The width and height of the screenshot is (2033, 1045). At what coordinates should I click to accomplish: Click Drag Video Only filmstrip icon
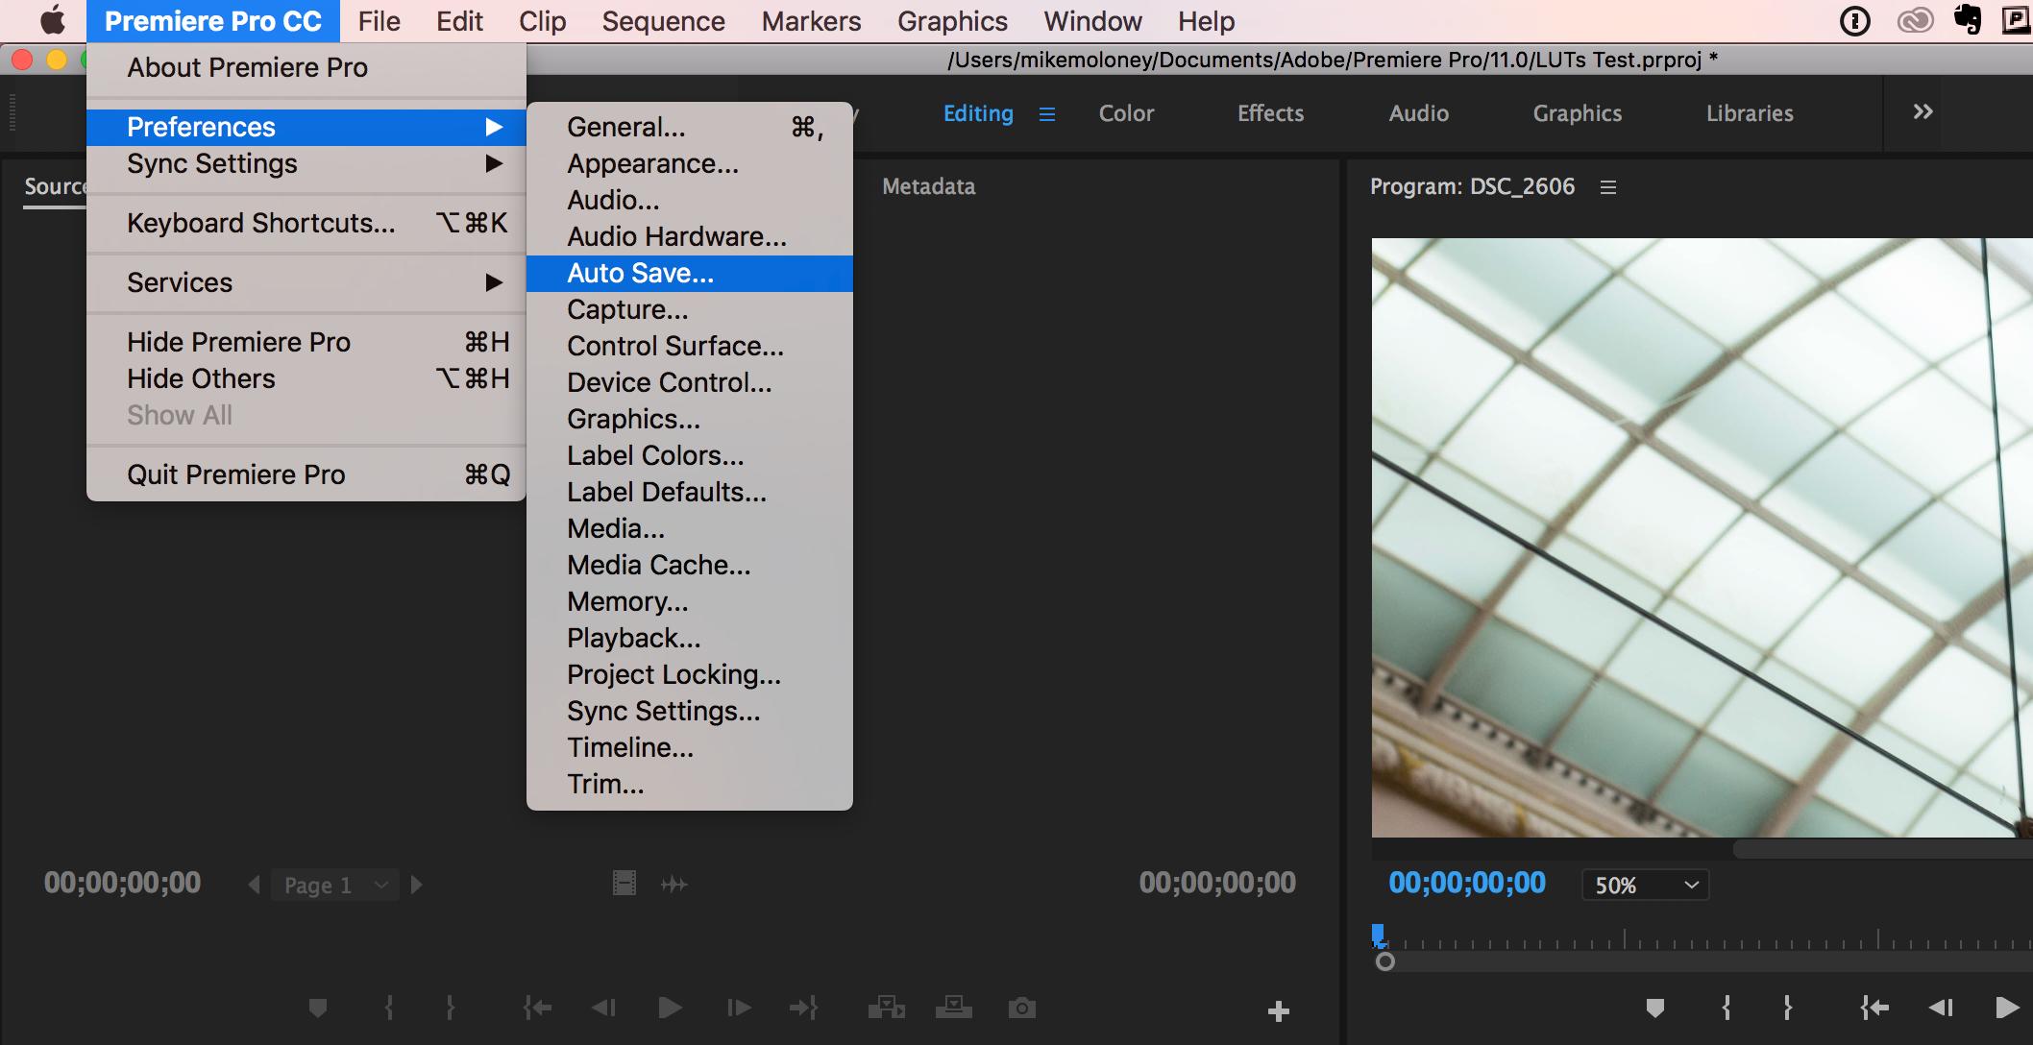(x=625, y=884)
